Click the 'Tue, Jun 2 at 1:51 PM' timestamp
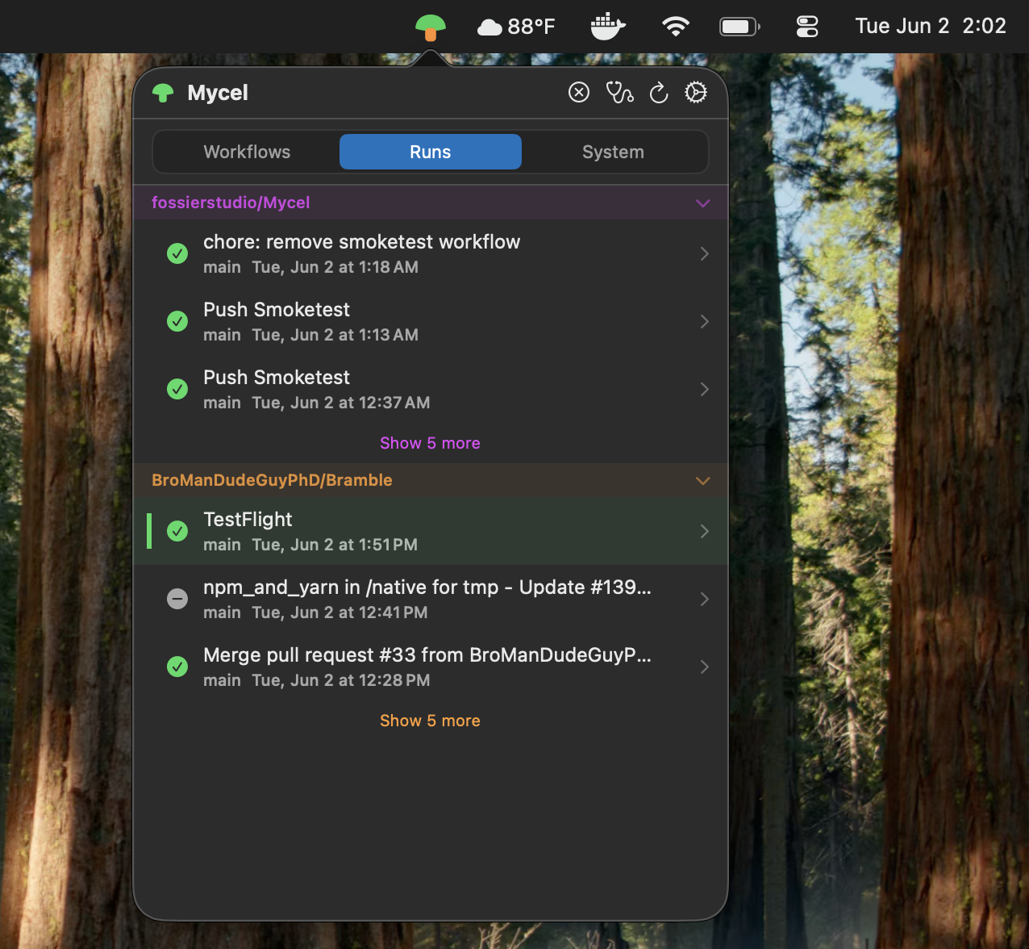Image resolution: width=1029 pixels, height=949 pixels. pyautogui.click(x=335, y=545)
